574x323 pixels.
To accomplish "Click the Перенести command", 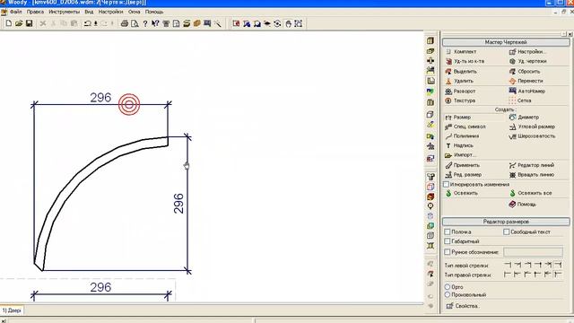I will pyautogui.click(x=526, y=81).
